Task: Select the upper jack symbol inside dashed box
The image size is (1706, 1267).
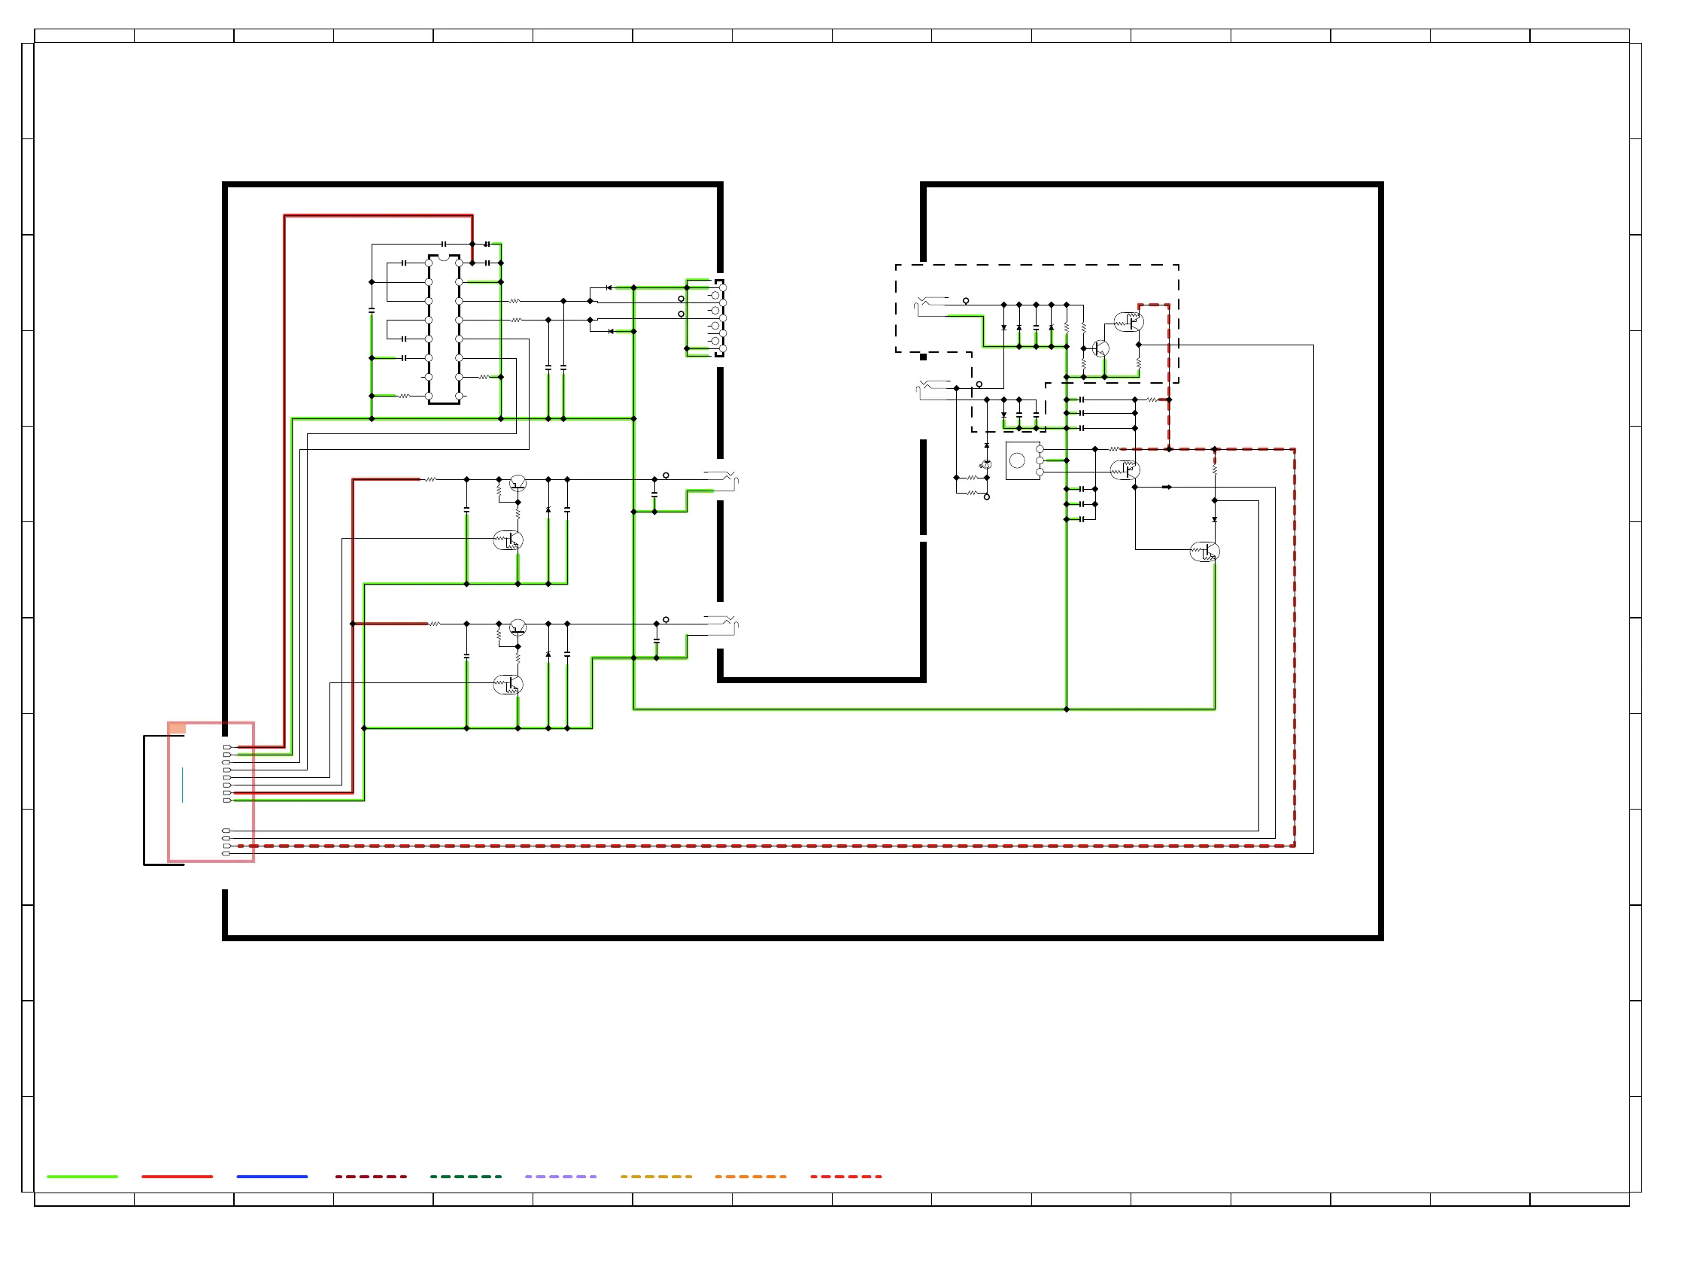Action: (930, 305)
